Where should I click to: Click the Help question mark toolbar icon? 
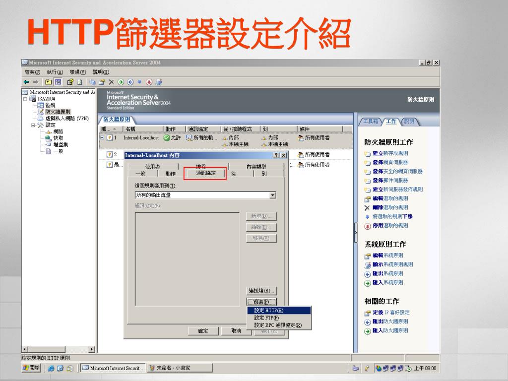70,82
